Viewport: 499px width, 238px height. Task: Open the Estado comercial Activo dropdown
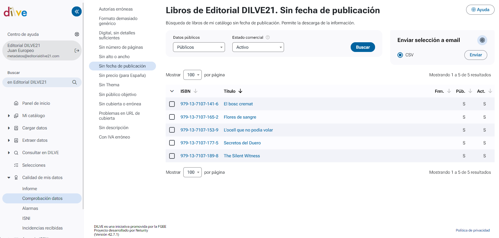coord(258,47)
